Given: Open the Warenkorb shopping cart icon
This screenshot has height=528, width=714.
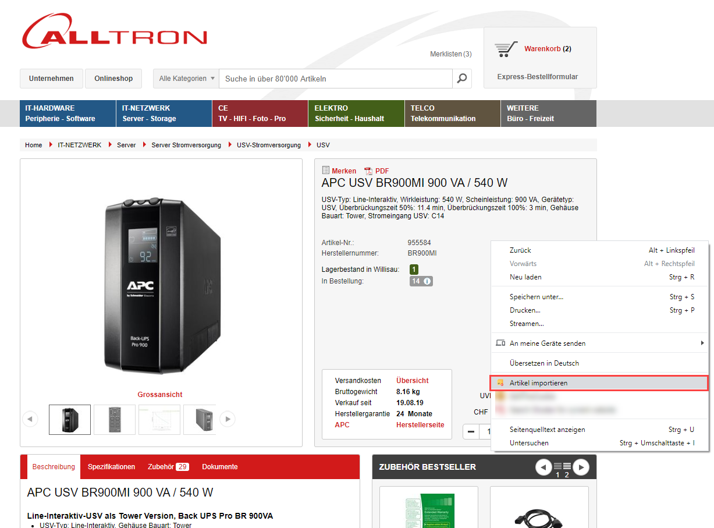Looking at the screenshot, I should pos(506,49).
